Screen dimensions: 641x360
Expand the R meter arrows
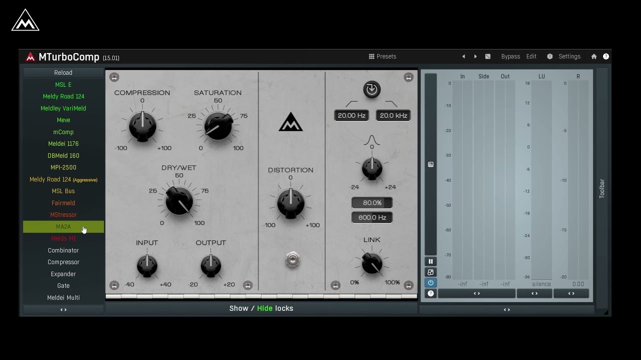571,293
